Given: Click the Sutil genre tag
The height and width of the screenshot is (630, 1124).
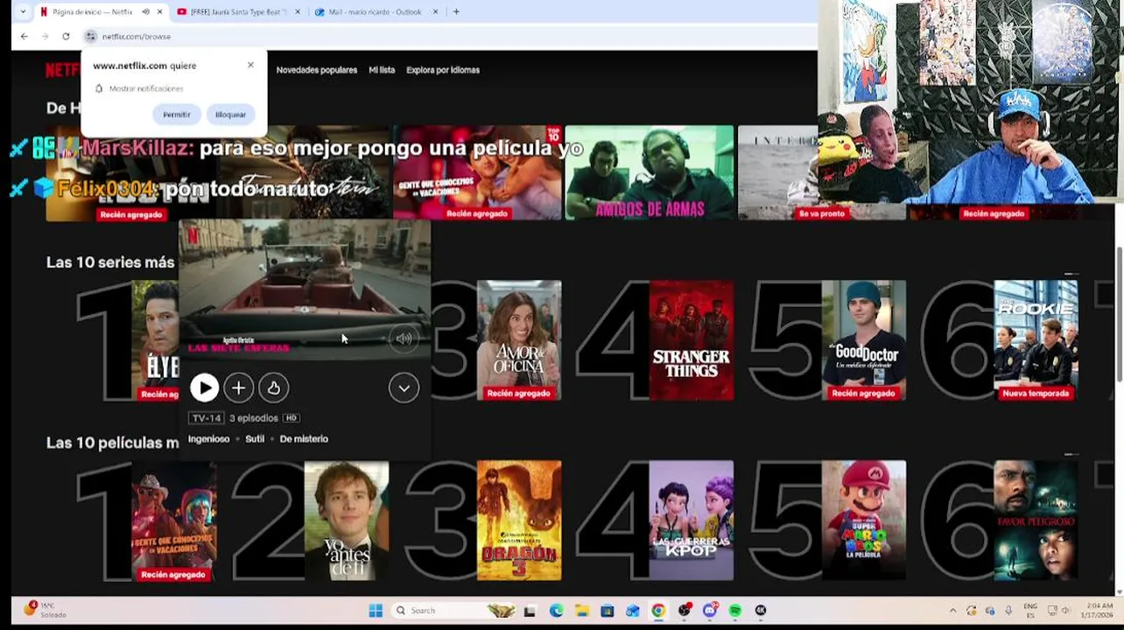Looking at the screenshot, I should click(x=255, y=439).
